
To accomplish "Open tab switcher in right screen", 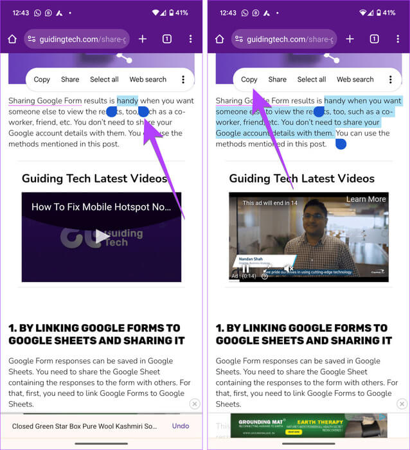I will 374,39.
